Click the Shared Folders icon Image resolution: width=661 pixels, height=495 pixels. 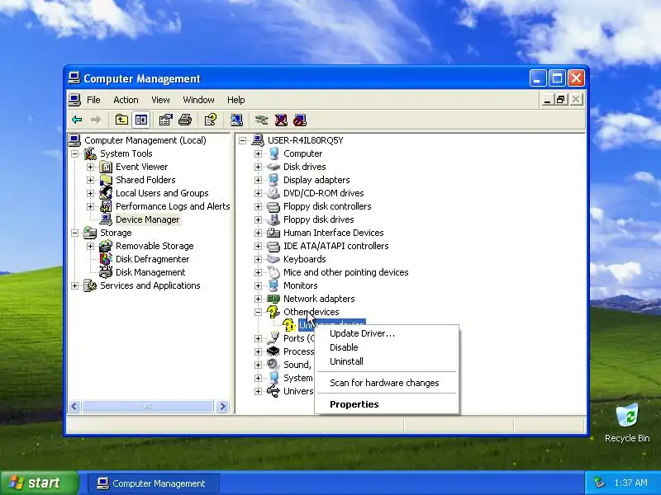coord(106,180)
